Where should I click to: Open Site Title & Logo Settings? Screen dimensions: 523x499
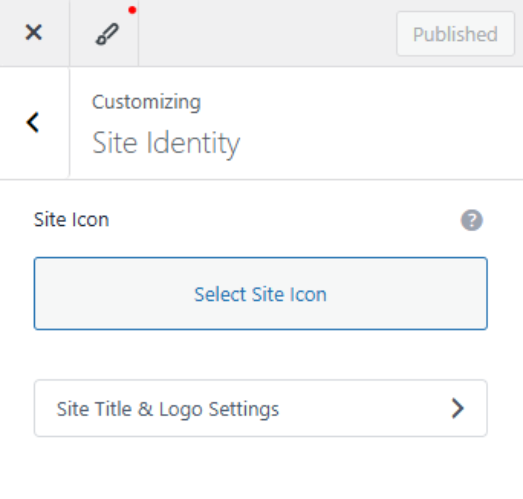tap(260, 409)
